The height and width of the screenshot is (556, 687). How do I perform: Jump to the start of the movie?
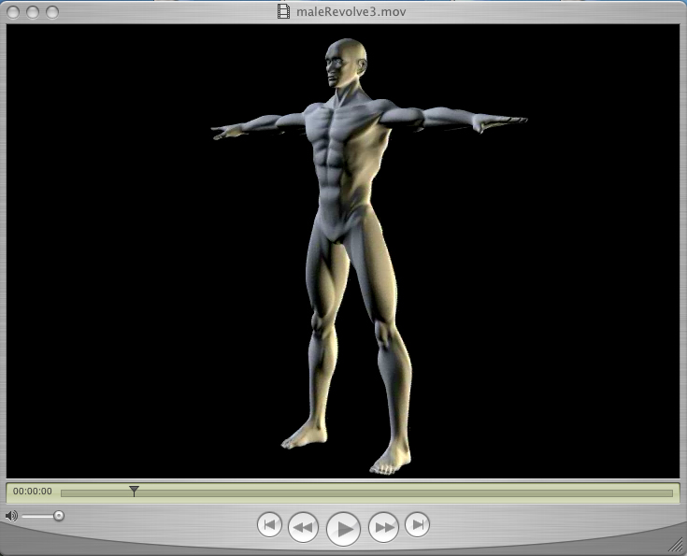click(x=268, y=525)
